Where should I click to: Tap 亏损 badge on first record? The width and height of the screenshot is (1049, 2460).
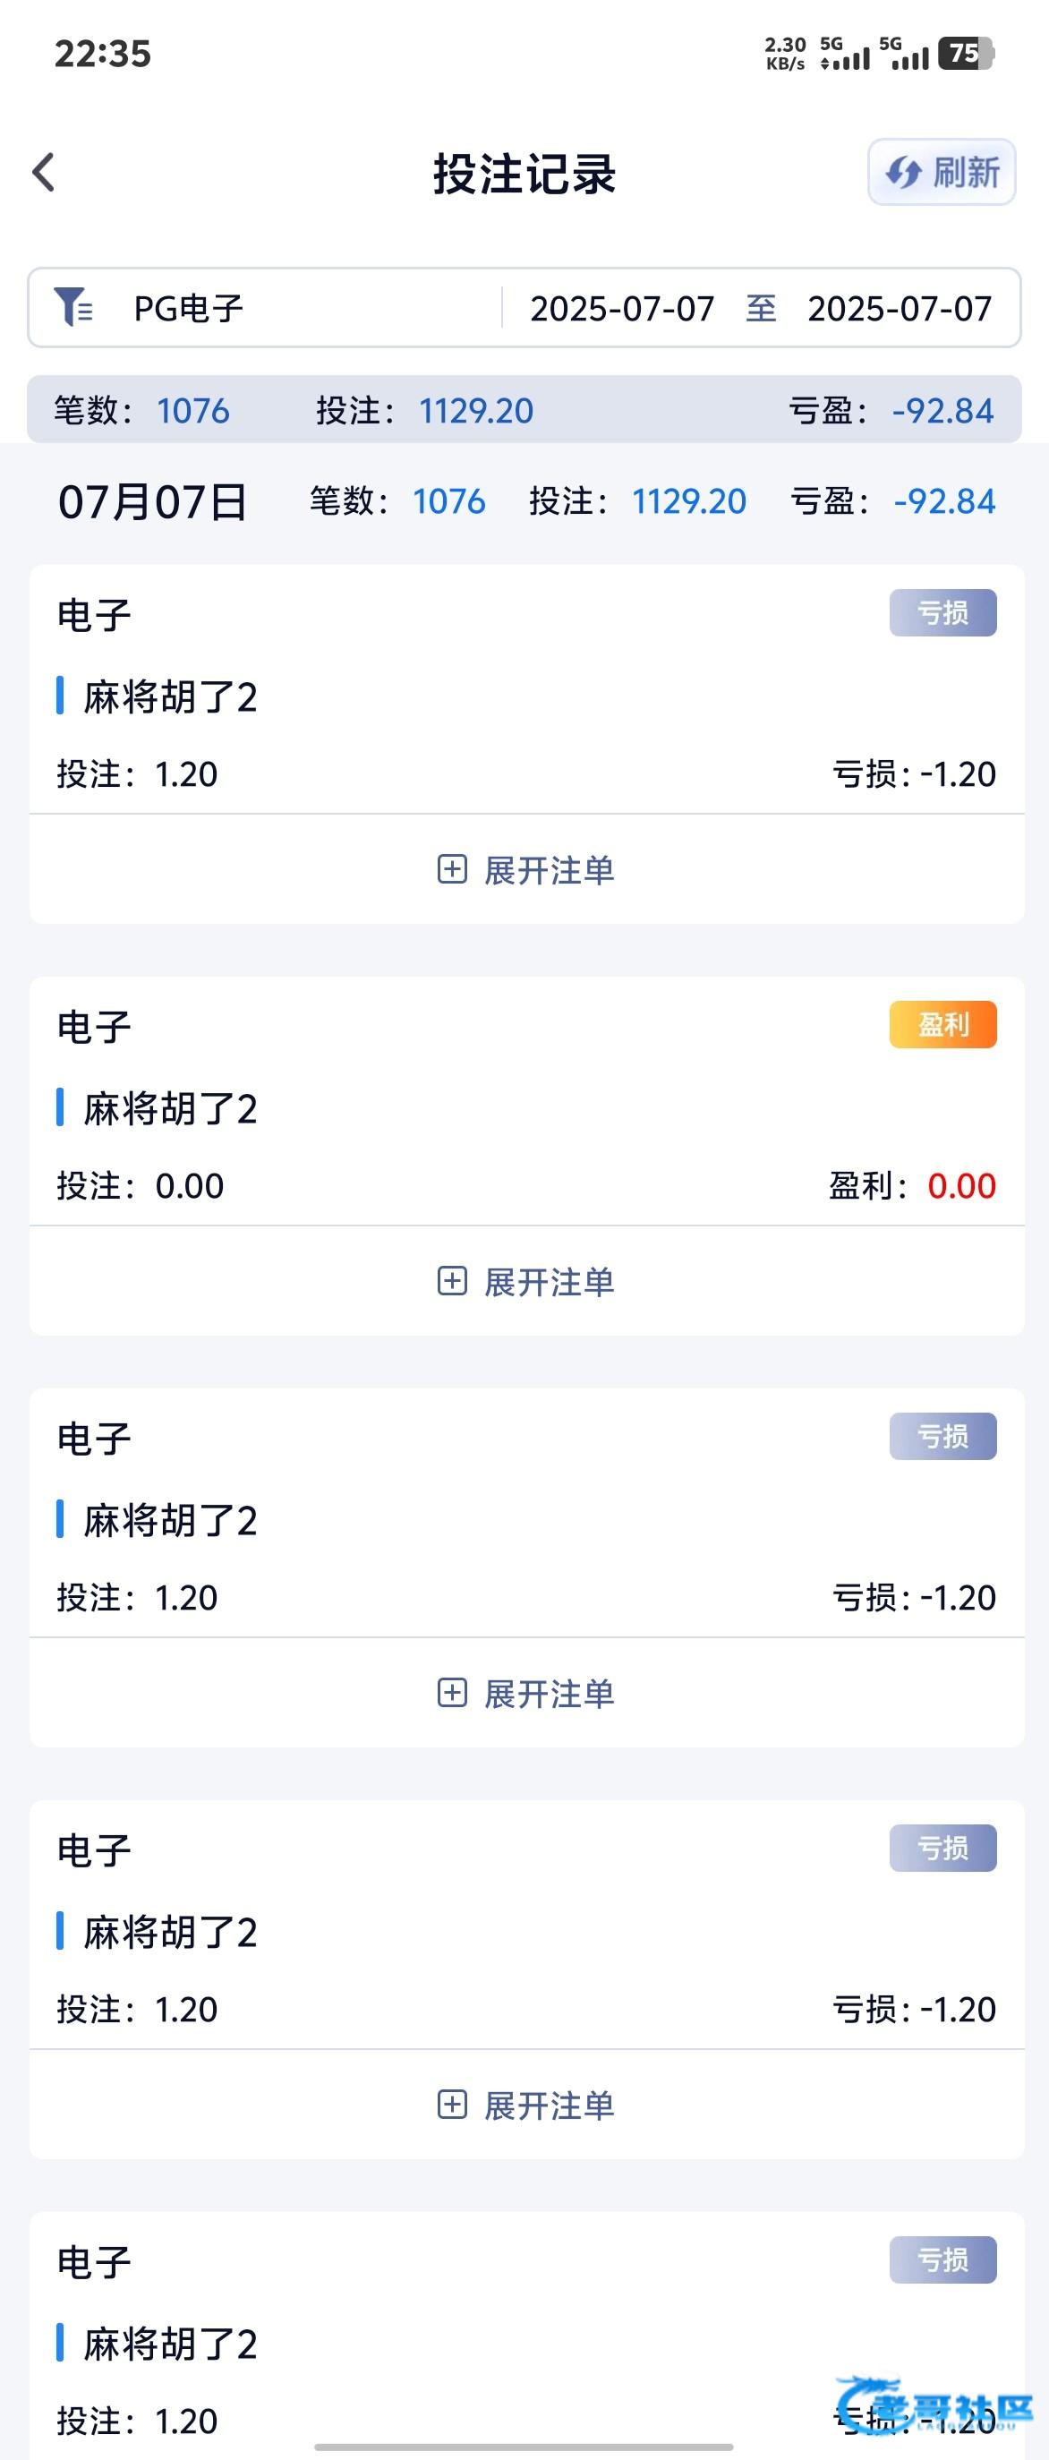pos(942,613)
